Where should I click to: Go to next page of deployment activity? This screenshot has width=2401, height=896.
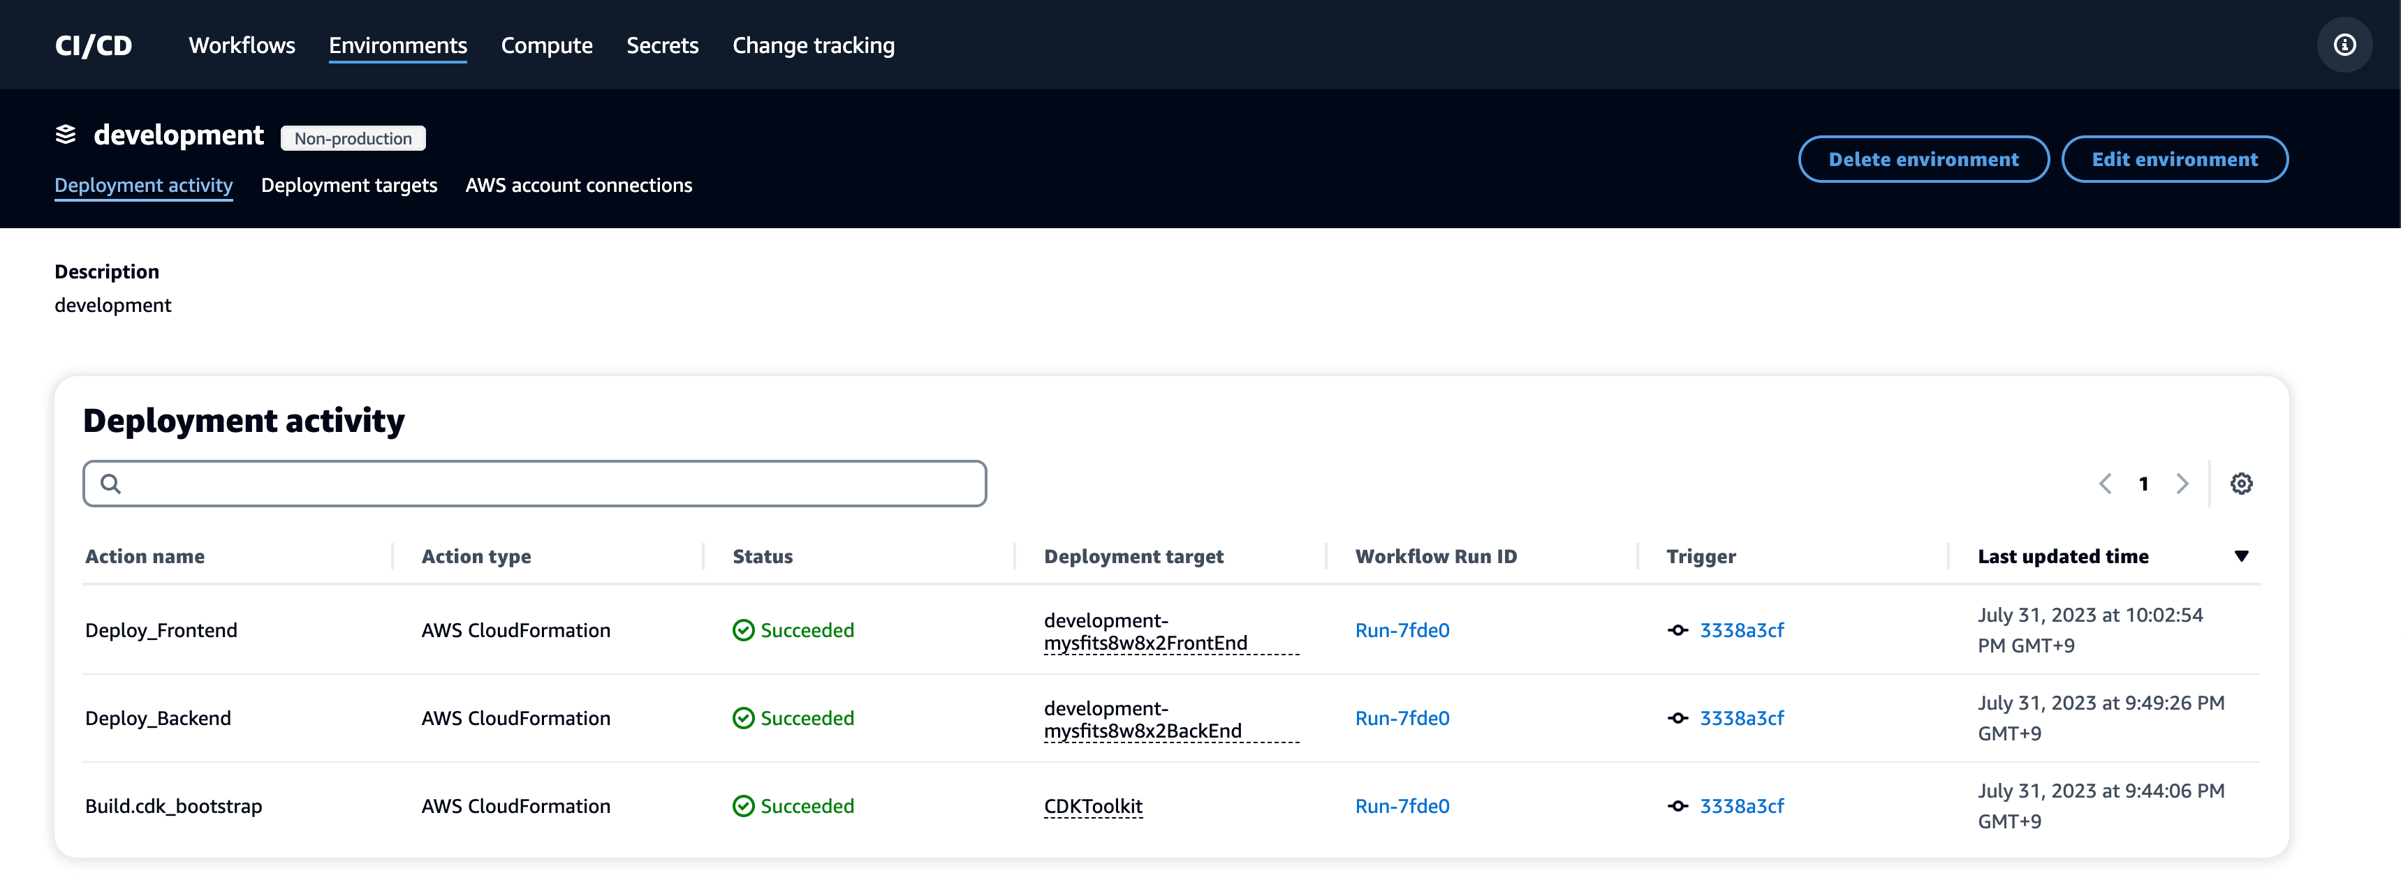[2182, 484]
